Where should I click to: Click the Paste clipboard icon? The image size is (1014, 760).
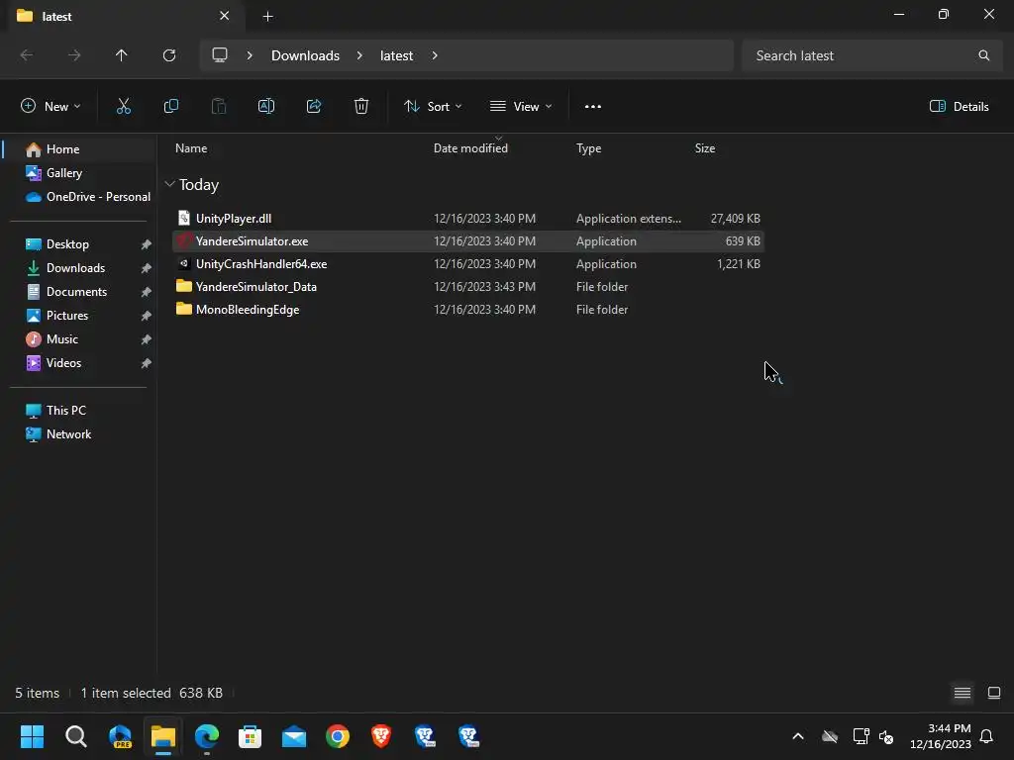(x=219, y=107)
